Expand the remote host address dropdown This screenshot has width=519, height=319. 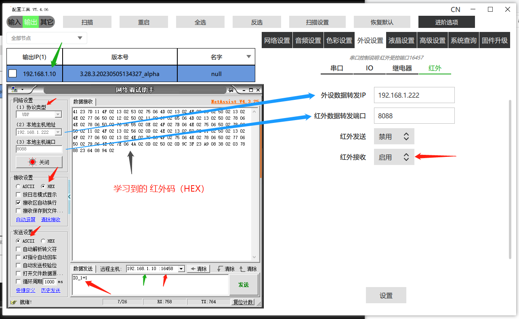(x=181, y=269)
